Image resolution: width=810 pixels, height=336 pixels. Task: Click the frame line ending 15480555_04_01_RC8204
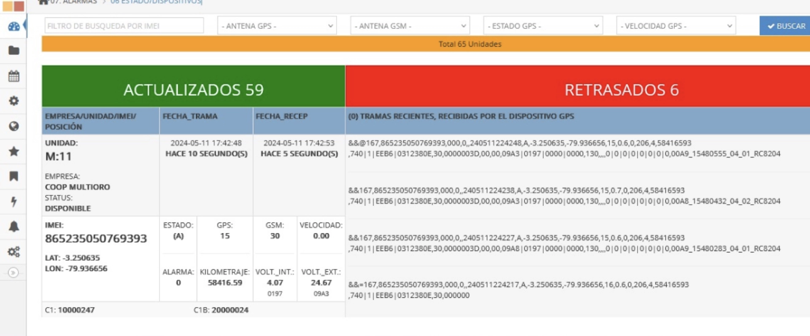coord(564,154)
